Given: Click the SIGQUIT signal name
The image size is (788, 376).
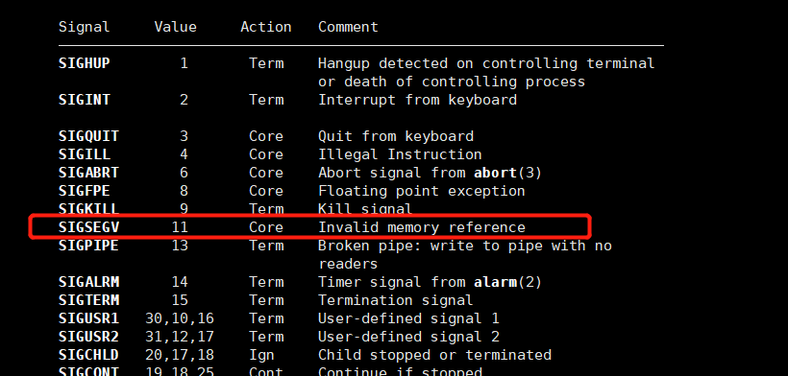Looking at the screenshot, I should [x=89, y=136].
